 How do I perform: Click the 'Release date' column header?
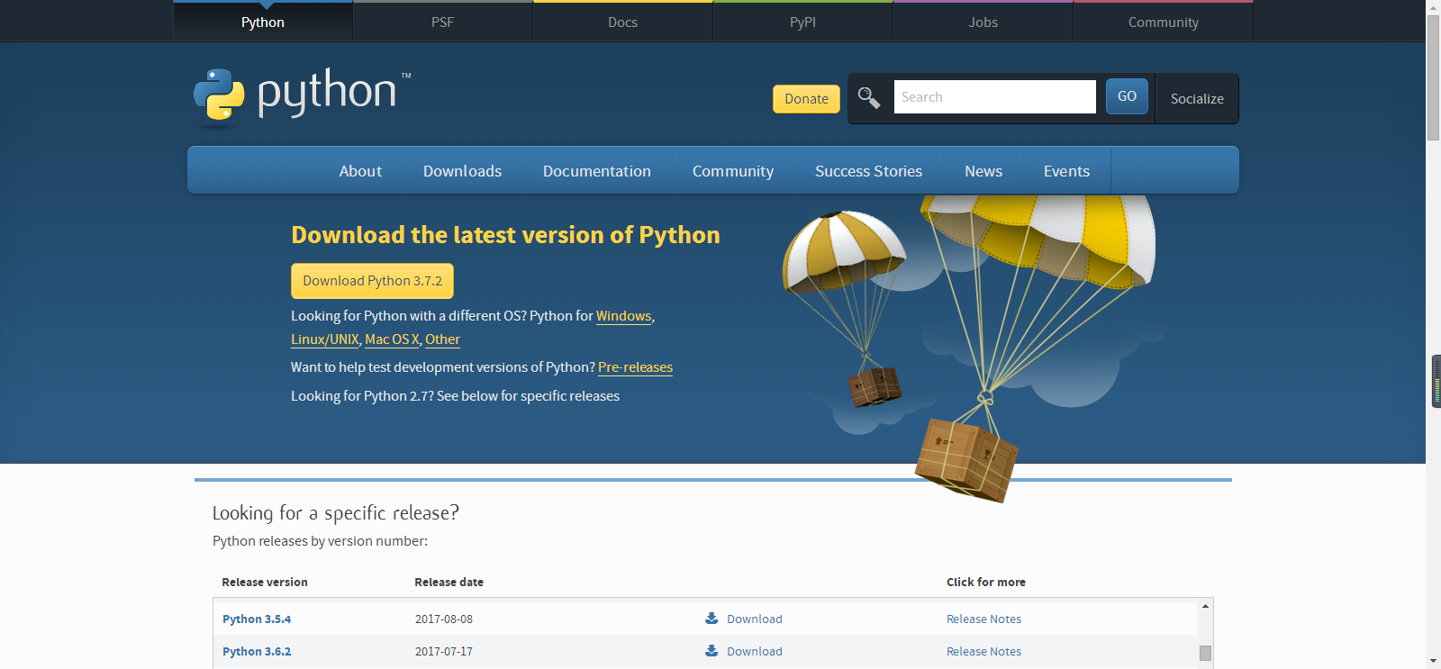pos(449,582)
